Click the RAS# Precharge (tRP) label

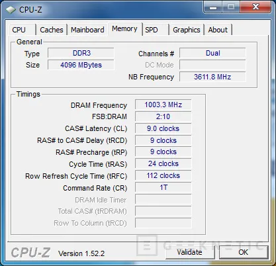(x=91, y=152)
